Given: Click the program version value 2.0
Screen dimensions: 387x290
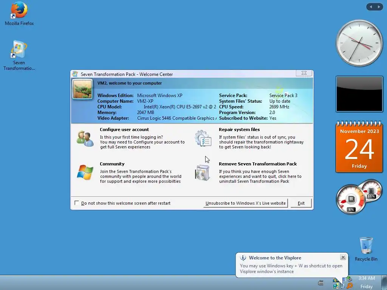Looking at the screenshot, I should (x=272, y=113).
